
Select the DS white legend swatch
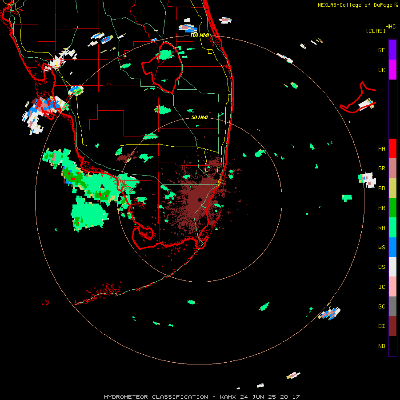coord(392,267)
